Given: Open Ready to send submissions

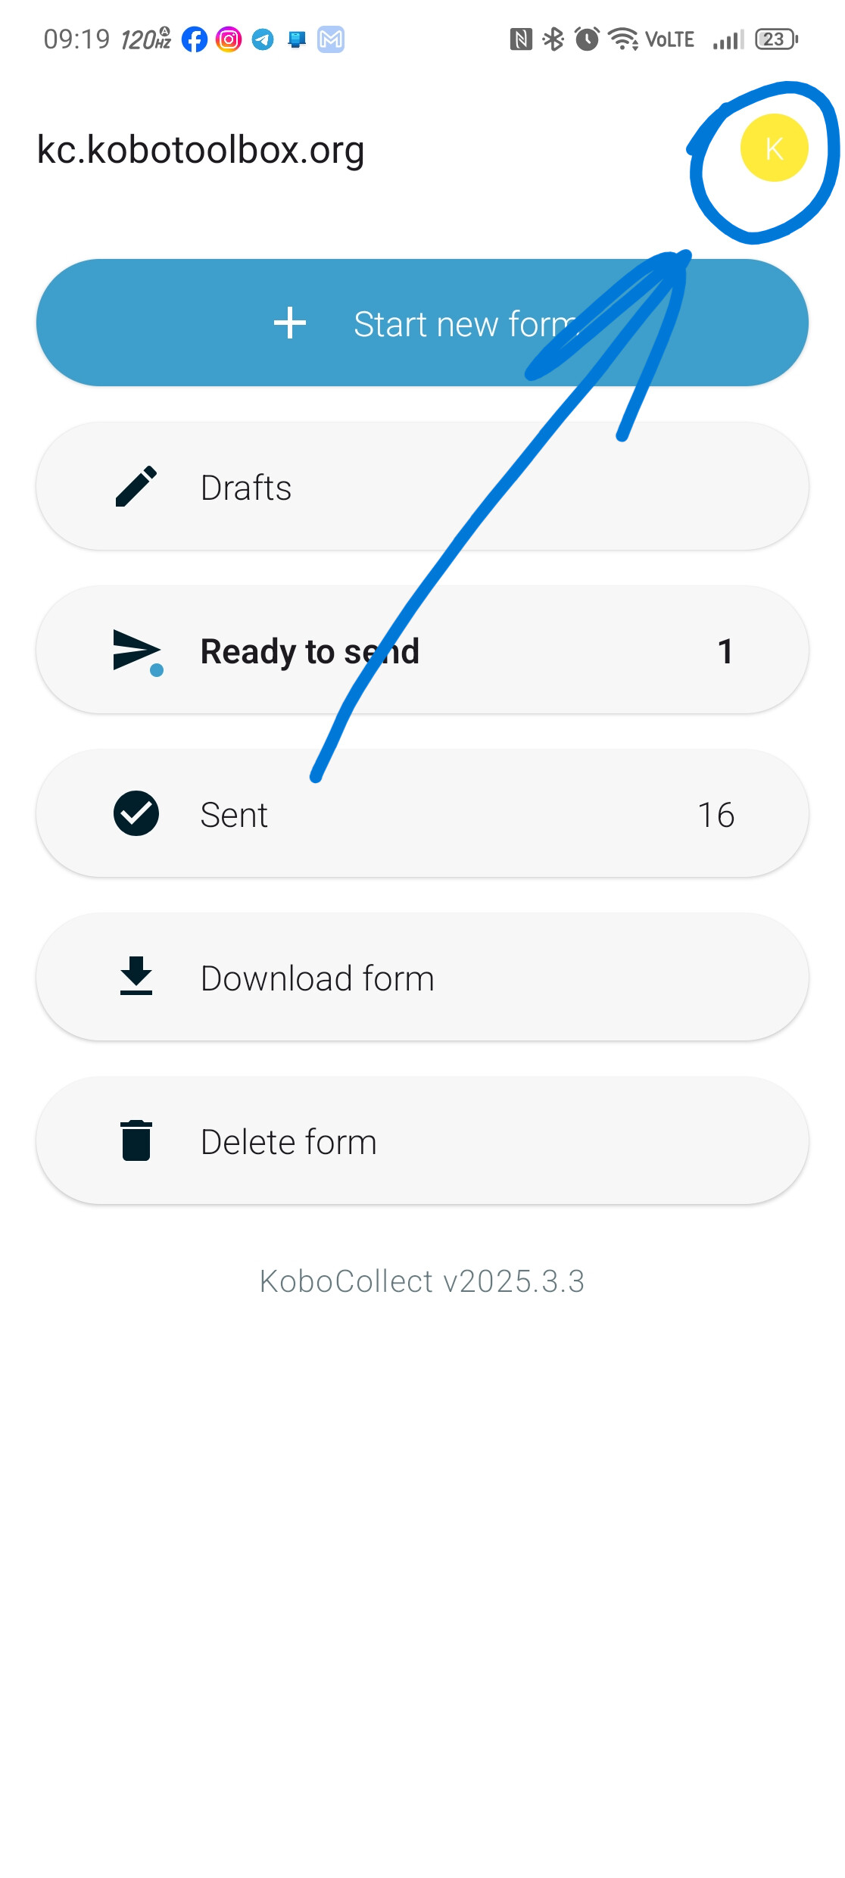Looking at the screenshot, I should click(422, 650).
